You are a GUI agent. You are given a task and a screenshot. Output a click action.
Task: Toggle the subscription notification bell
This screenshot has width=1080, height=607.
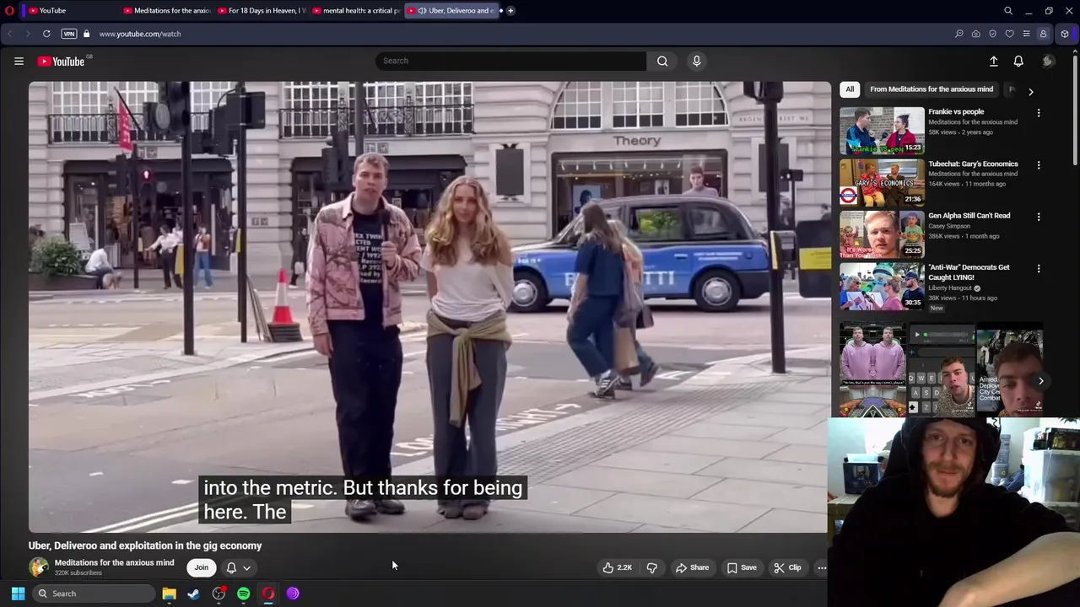tap(231, 568)
